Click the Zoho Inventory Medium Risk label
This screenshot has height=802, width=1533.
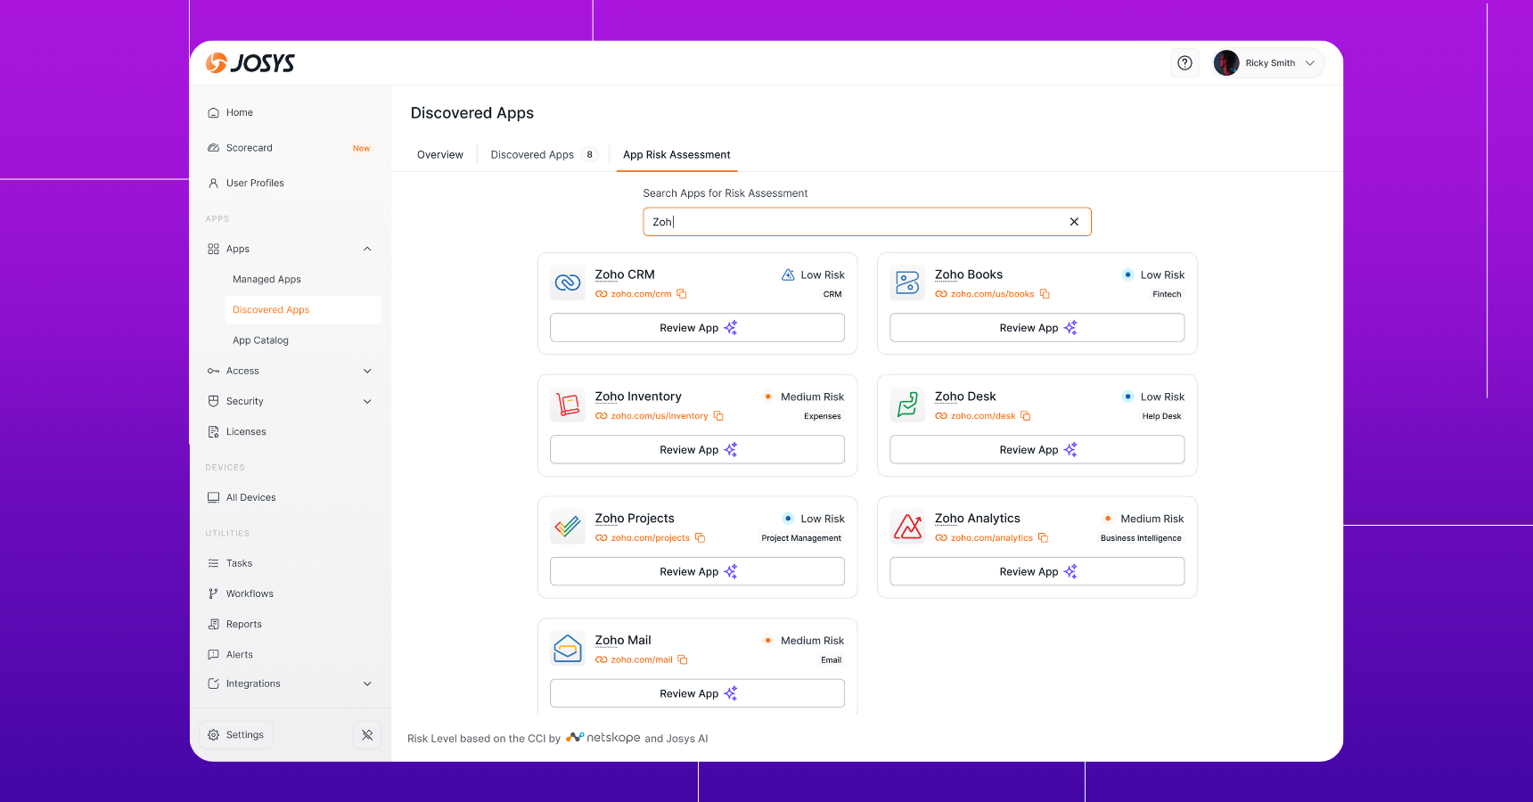point(812,397)
